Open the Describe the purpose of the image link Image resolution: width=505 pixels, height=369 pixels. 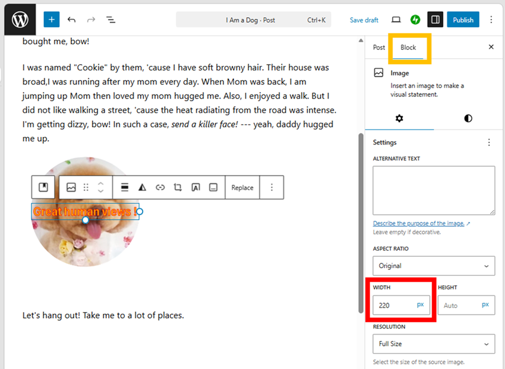pyautogui.click(x=419, y=224)
